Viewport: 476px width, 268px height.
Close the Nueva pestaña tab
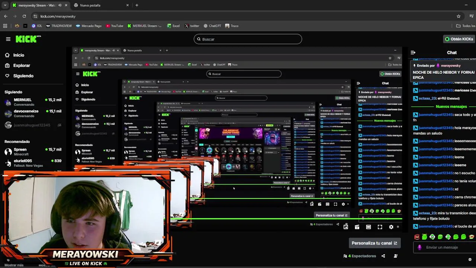pyautogui.click(x=128, y=5)
